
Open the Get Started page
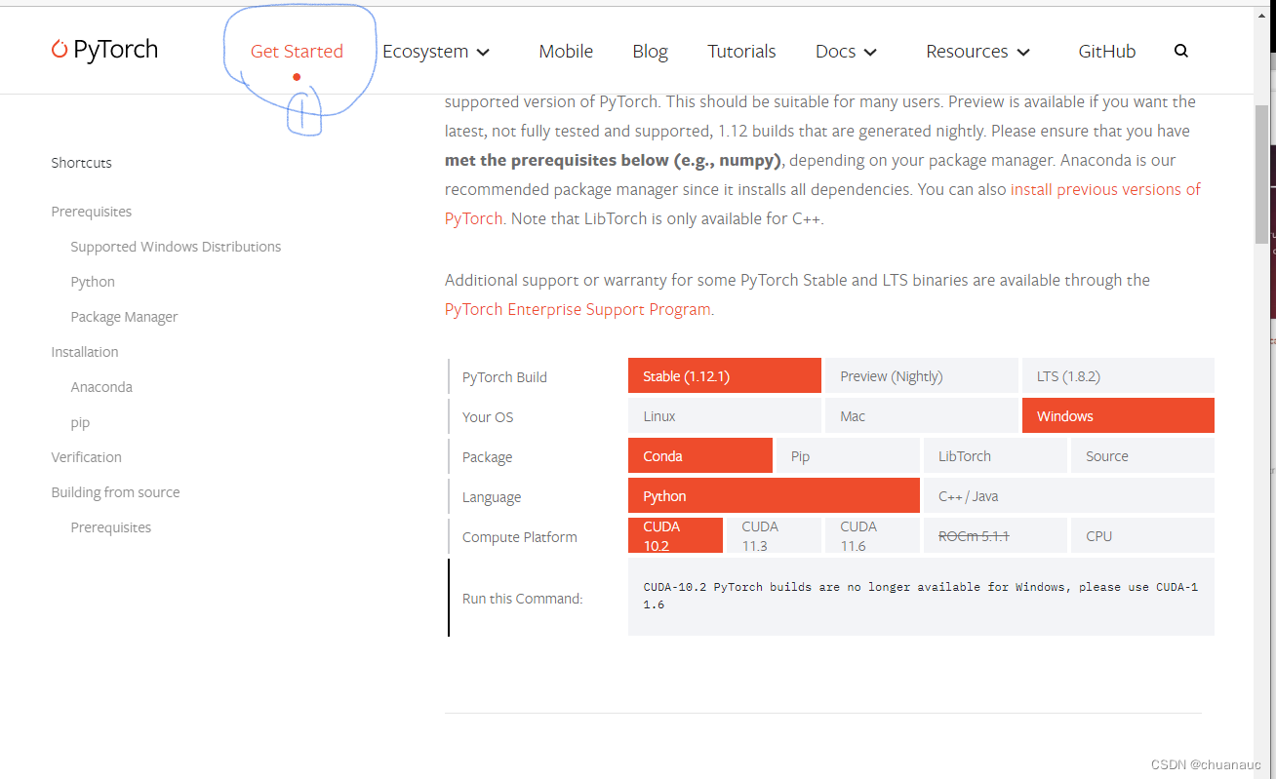coord(297,52)
